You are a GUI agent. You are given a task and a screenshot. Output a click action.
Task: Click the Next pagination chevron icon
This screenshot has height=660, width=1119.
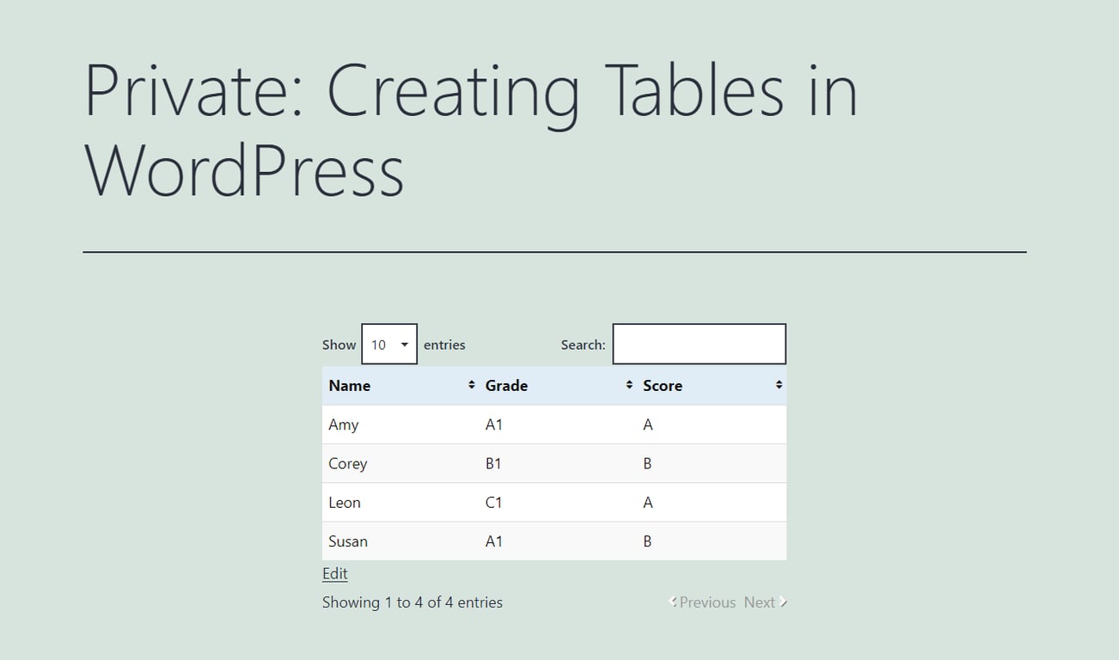coord(783,602)
